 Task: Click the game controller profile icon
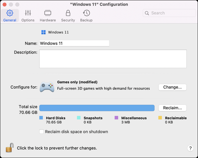[x=47, y=87]
